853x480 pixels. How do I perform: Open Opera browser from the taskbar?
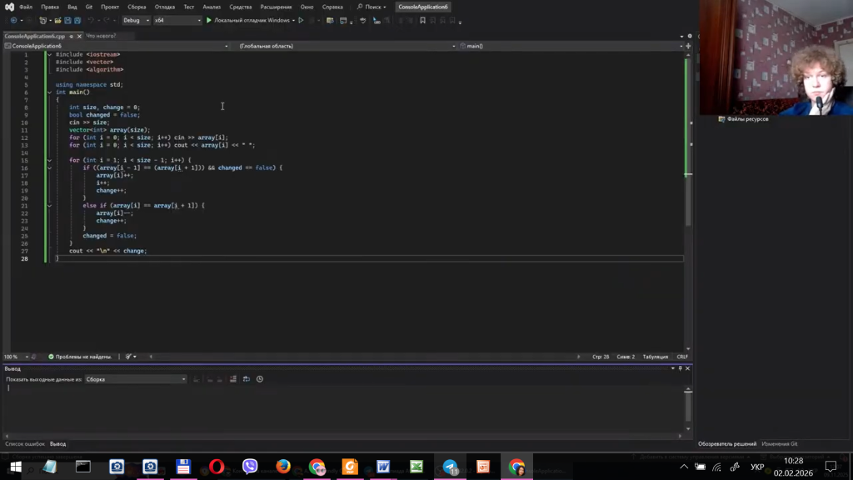coord(217,467)
